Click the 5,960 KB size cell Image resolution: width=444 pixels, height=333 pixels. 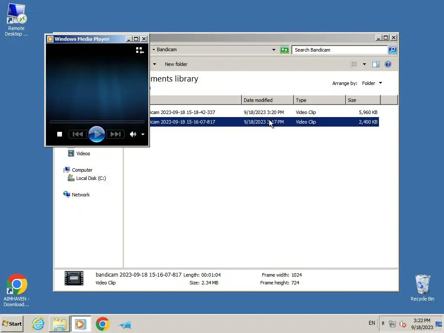368,112
